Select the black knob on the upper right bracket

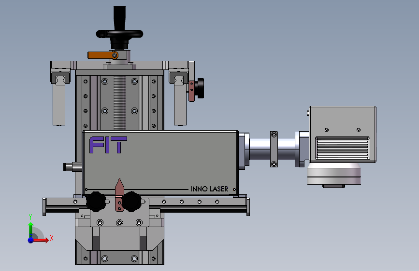click(199, 88)
